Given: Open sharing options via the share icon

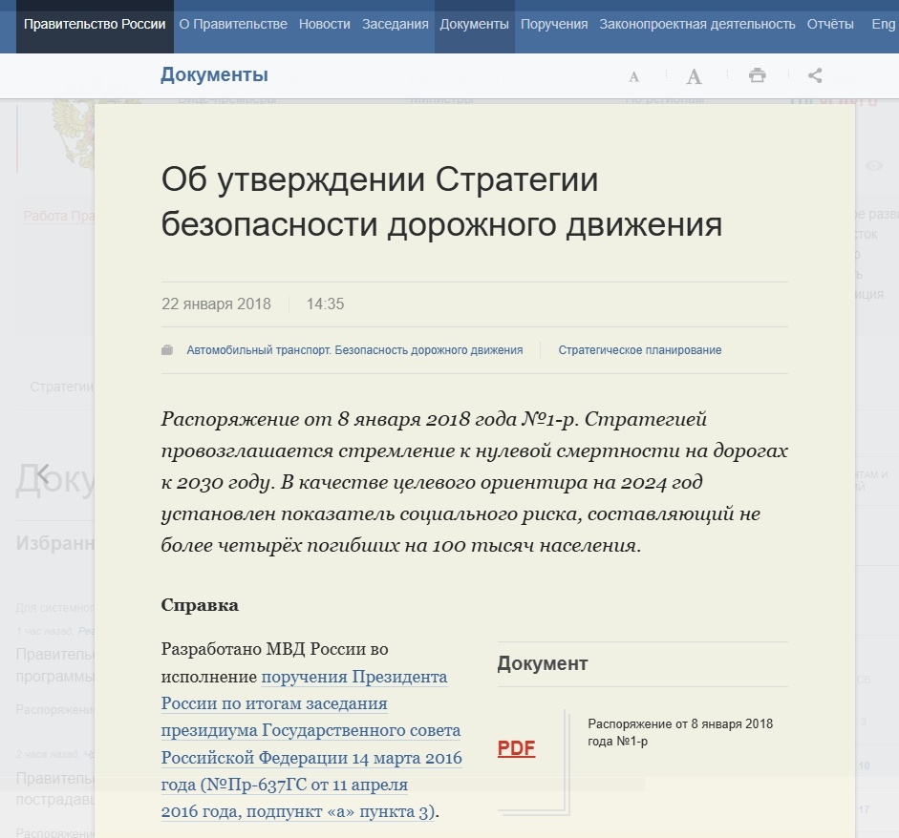Looking at the screenshot, I should (x=815, y=75).
